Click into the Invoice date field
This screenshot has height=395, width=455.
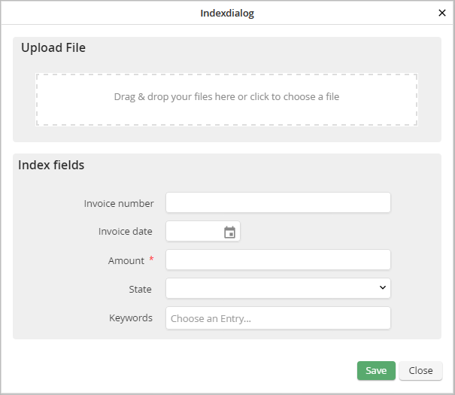point(193,232)
